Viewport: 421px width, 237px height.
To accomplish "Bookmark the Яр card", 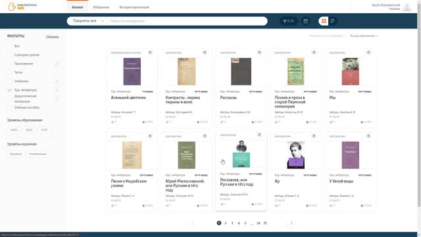I will click(x=314, y=136).
